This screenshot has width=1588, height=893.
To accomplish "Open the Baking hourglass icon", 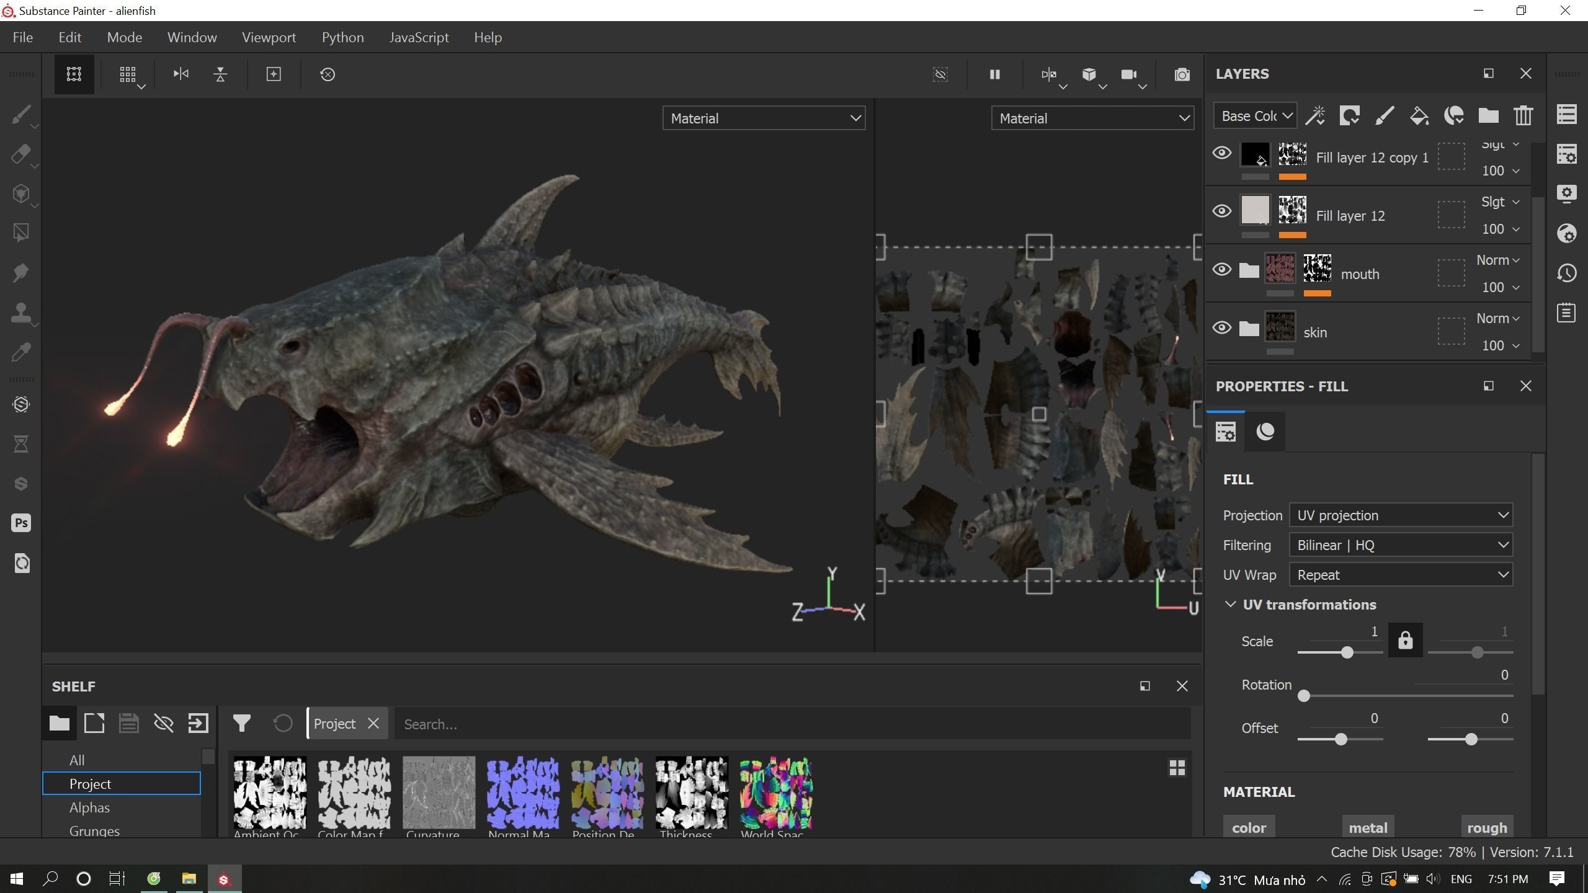I will tap(21, 444).
